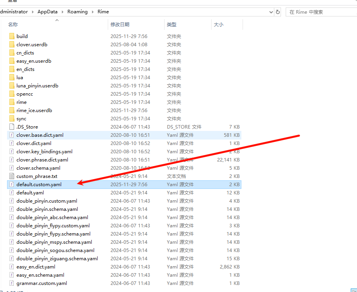
Task: Click the 大小 column header
Action: pos(218,24)
